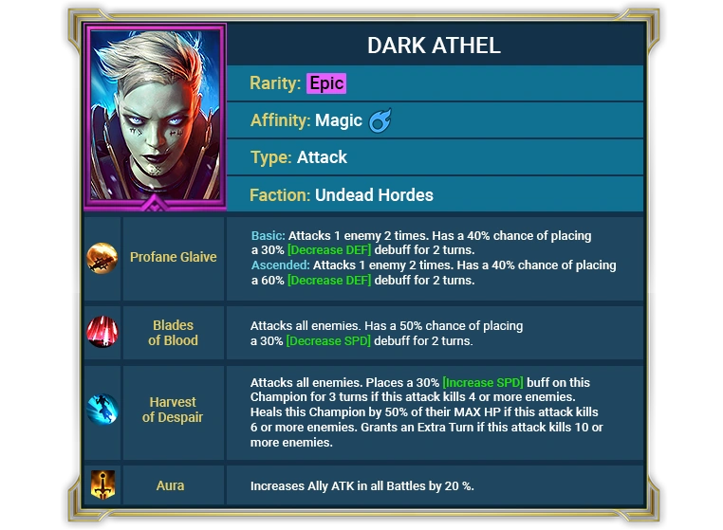Click the Harvest of Despair skill name
723x530 pixels.
[173, 410]
